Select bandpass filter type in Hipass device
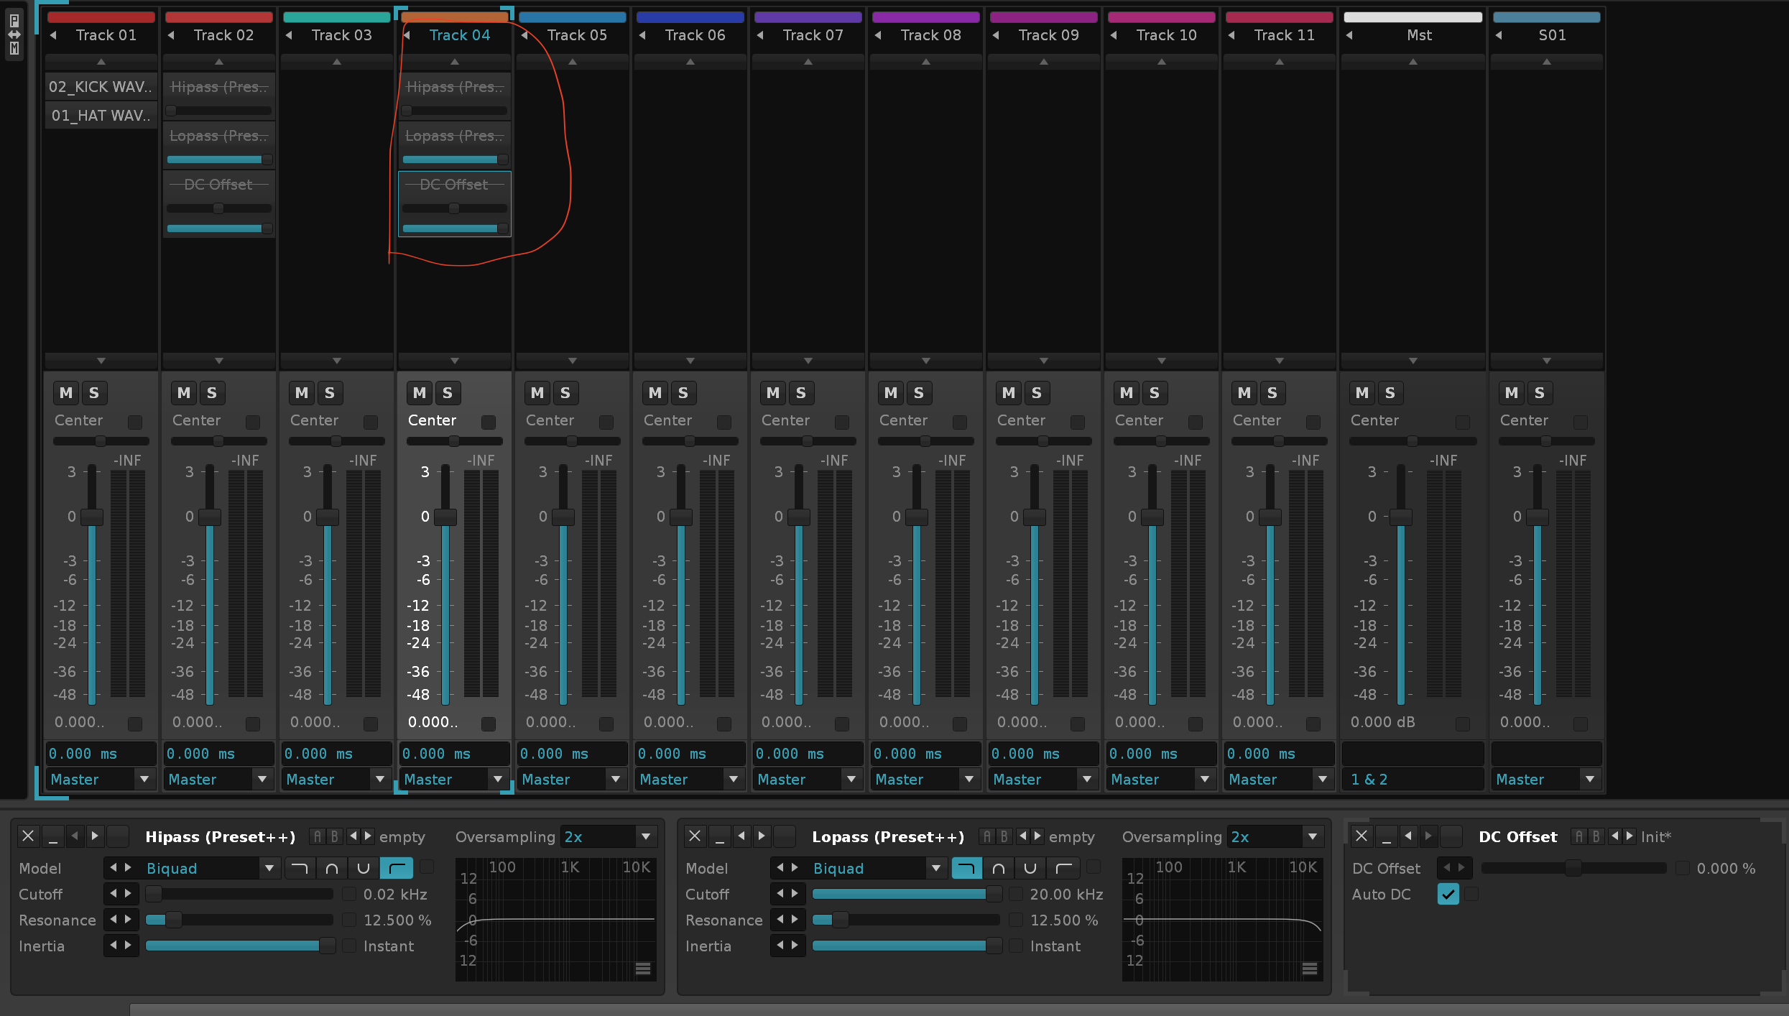This screenshot has height=1016, width=1789. point(331,868)
